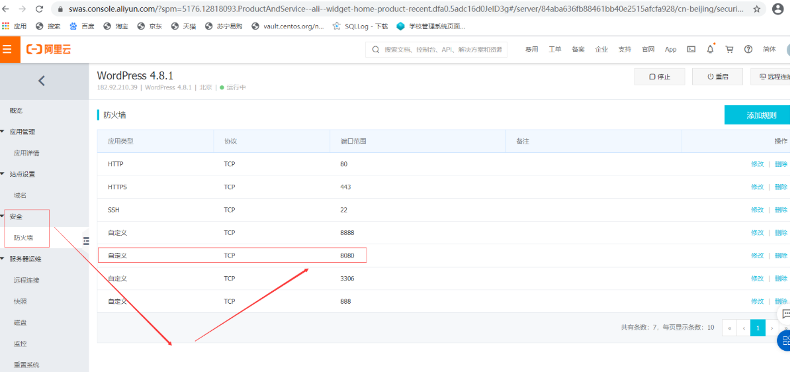Open the 搜索 bookmark
This screenshot has width=796, height=372.
(x=48, y=26)
